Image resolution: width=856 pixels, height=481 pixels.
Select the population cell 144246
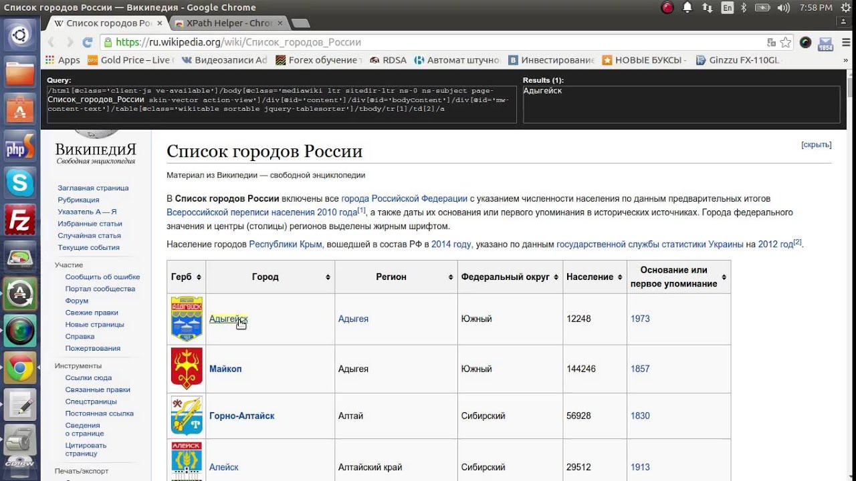tap(595, 369)
